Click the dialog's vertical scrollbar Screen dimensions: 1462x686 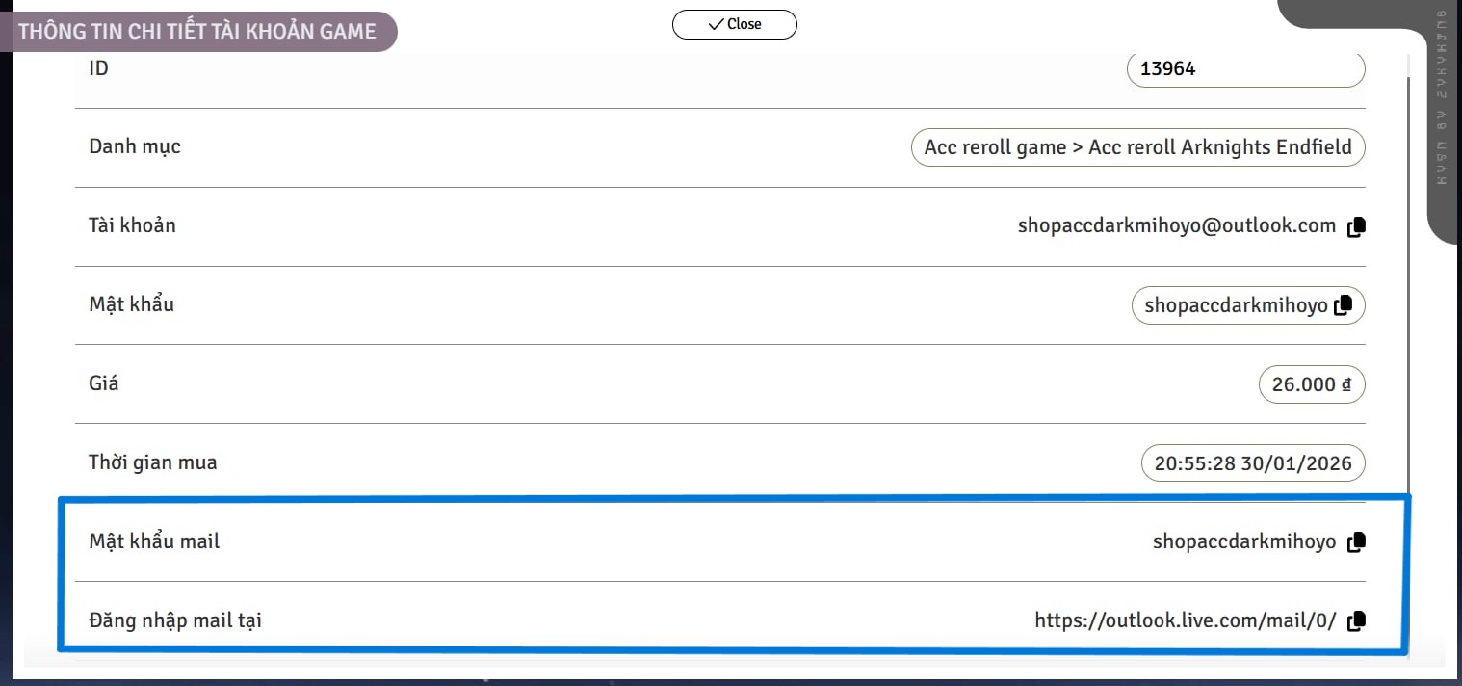(1407, 289)
